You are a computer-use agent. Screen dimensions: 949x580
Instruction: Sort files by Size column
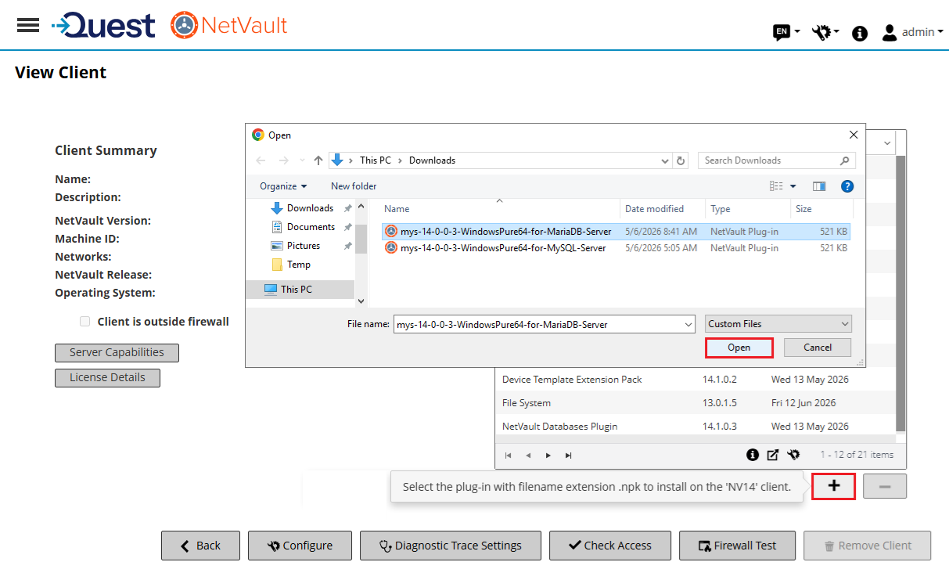[821, 209]
